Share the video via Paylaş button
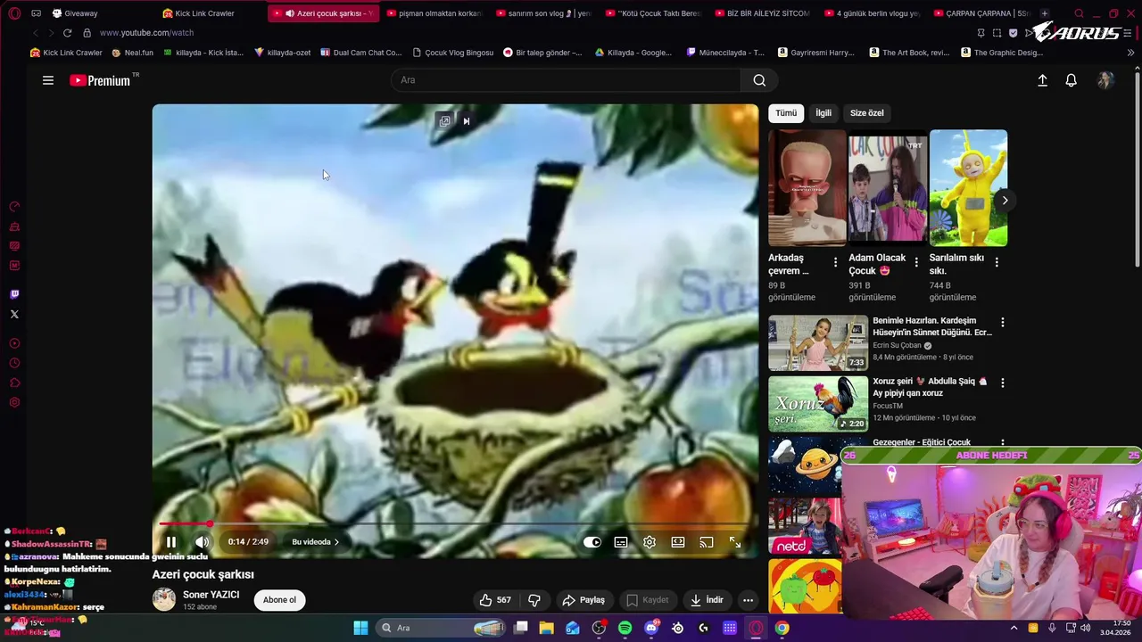1142x642 pixels. tap(583, 600)
